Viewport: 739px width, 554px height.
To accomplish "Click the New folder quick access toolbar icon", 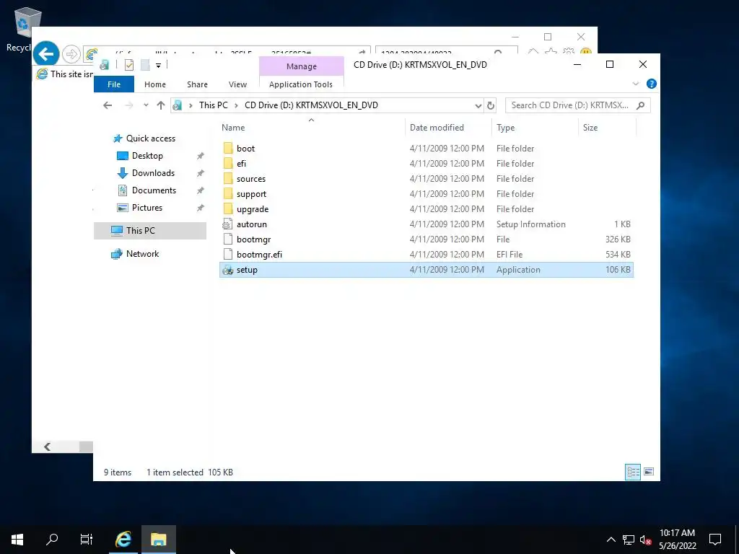I will [145, 65].
